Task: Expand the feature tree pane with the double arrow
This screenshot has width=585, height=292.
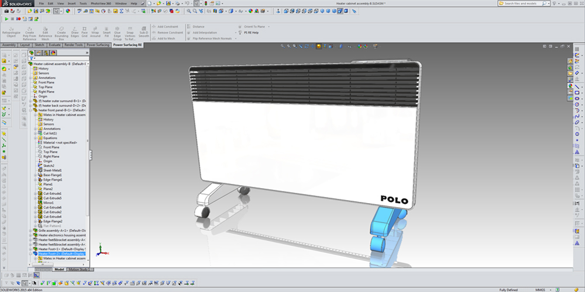Action: [x=87, y=53]
